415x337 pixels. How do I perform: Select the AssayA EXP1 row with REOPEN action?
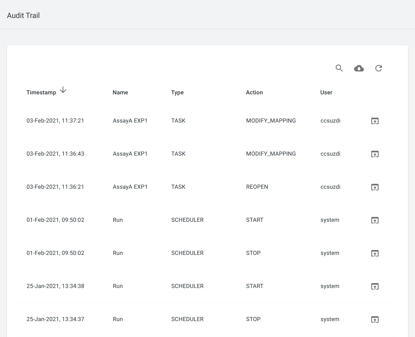130,187
